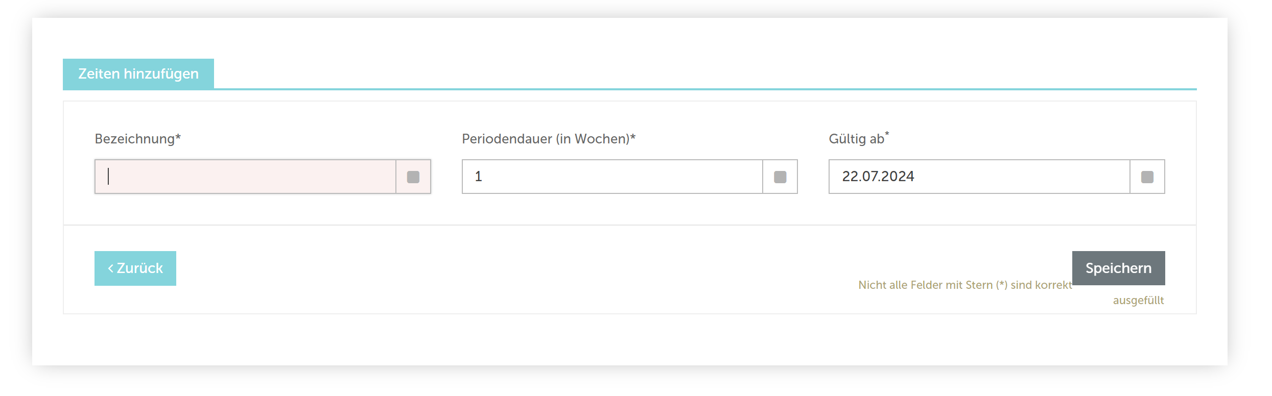The width and height of the screenshot is (1272, 396).
Task: Click the Gültig ab* label
Action: pos(859,138)
